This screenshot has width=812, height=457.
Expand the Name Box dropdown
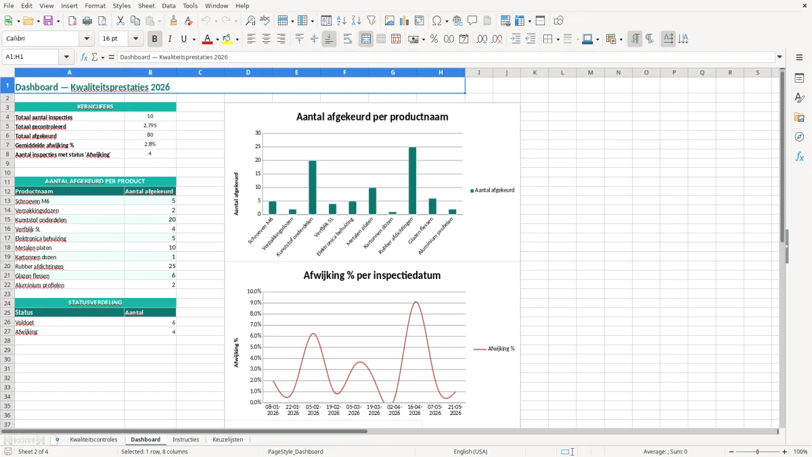coord(66,57)
